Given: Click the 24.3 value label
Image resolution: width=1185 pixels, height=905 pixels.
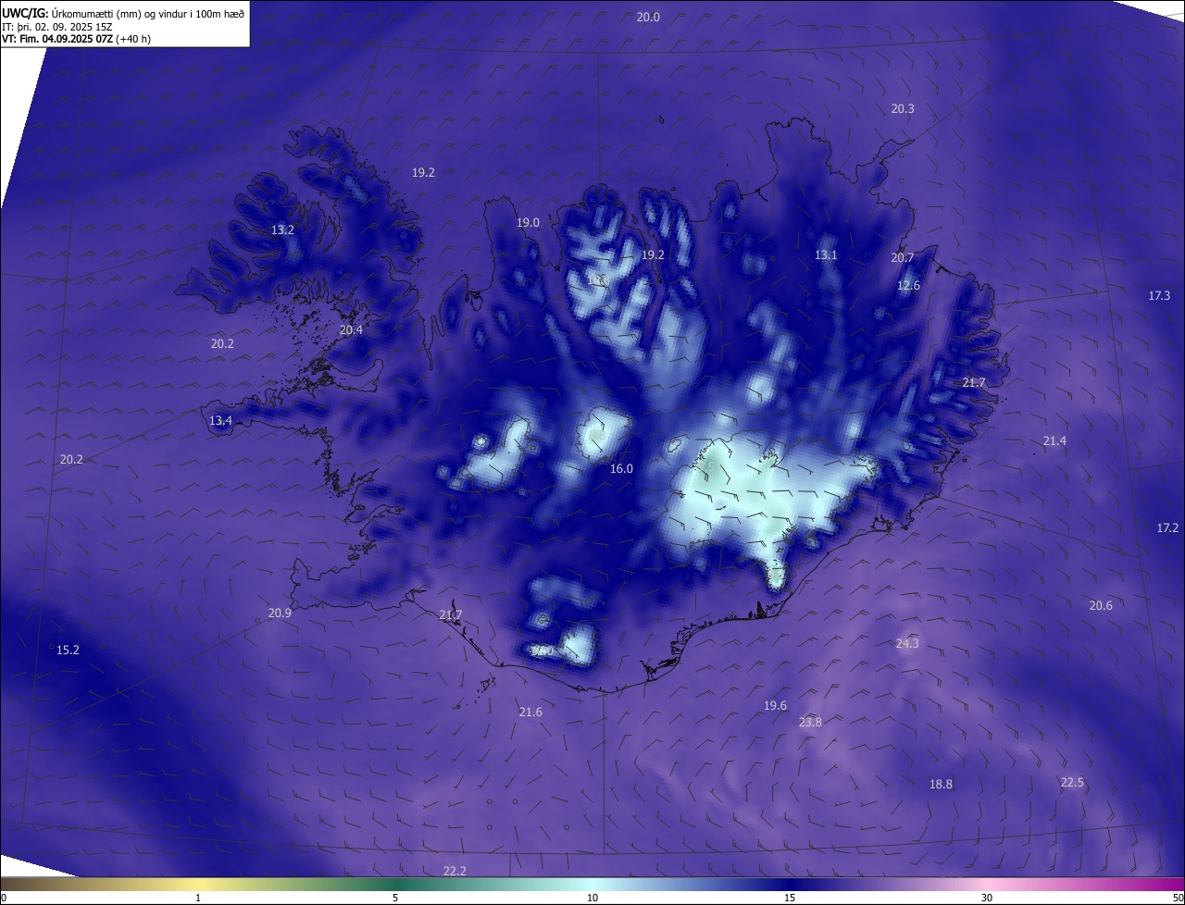Looking at the screenshot, I should click(907, 644).
